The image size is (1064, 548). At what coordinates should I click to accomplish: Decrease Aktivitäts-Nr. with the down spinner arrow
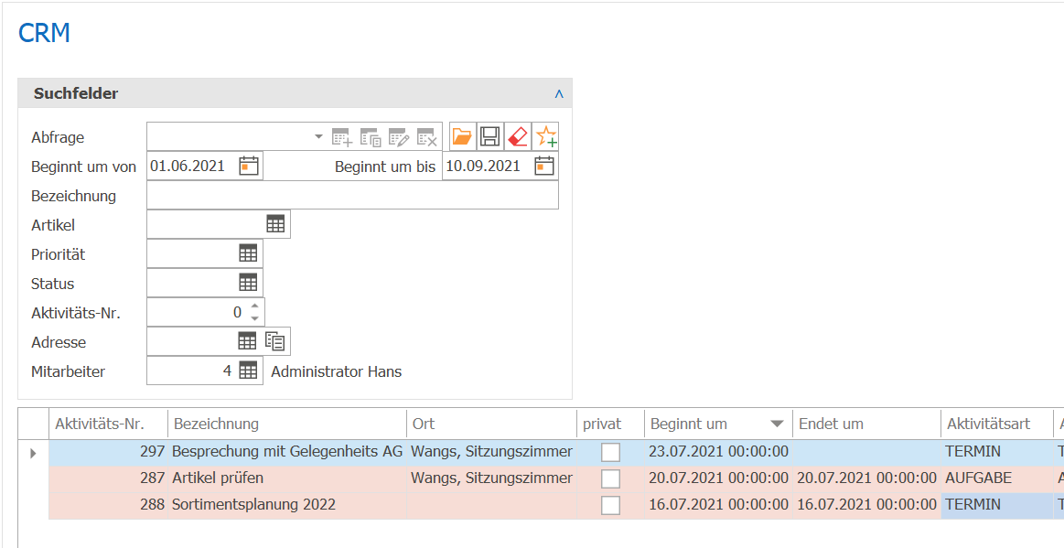point(255,318)
